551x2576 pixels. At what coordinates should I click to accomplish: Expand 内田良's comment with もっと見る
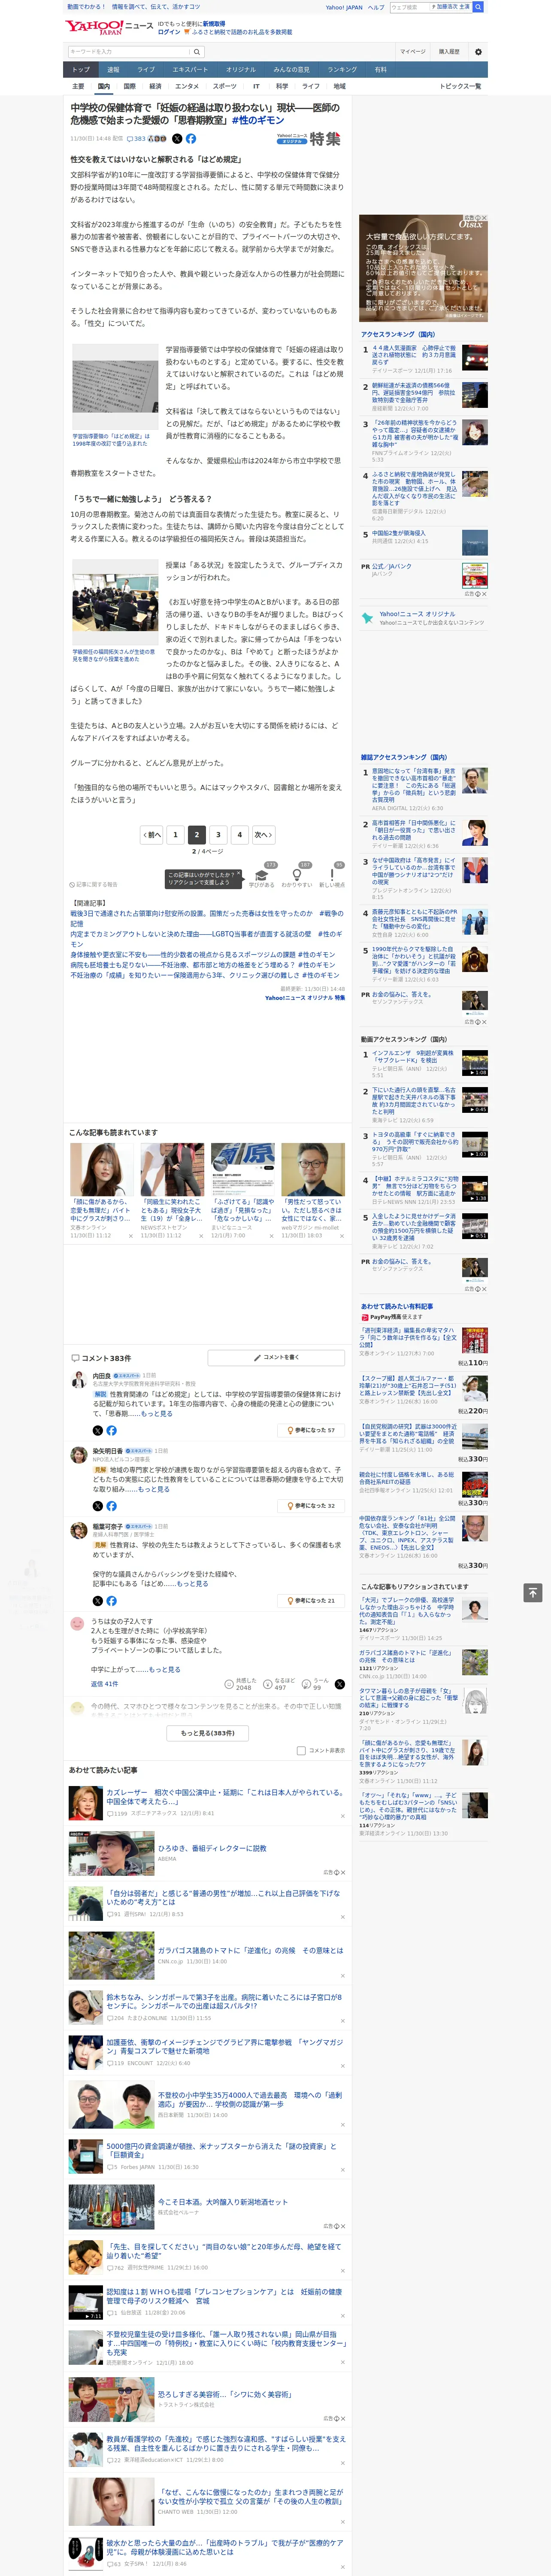tap(156, 1414)
